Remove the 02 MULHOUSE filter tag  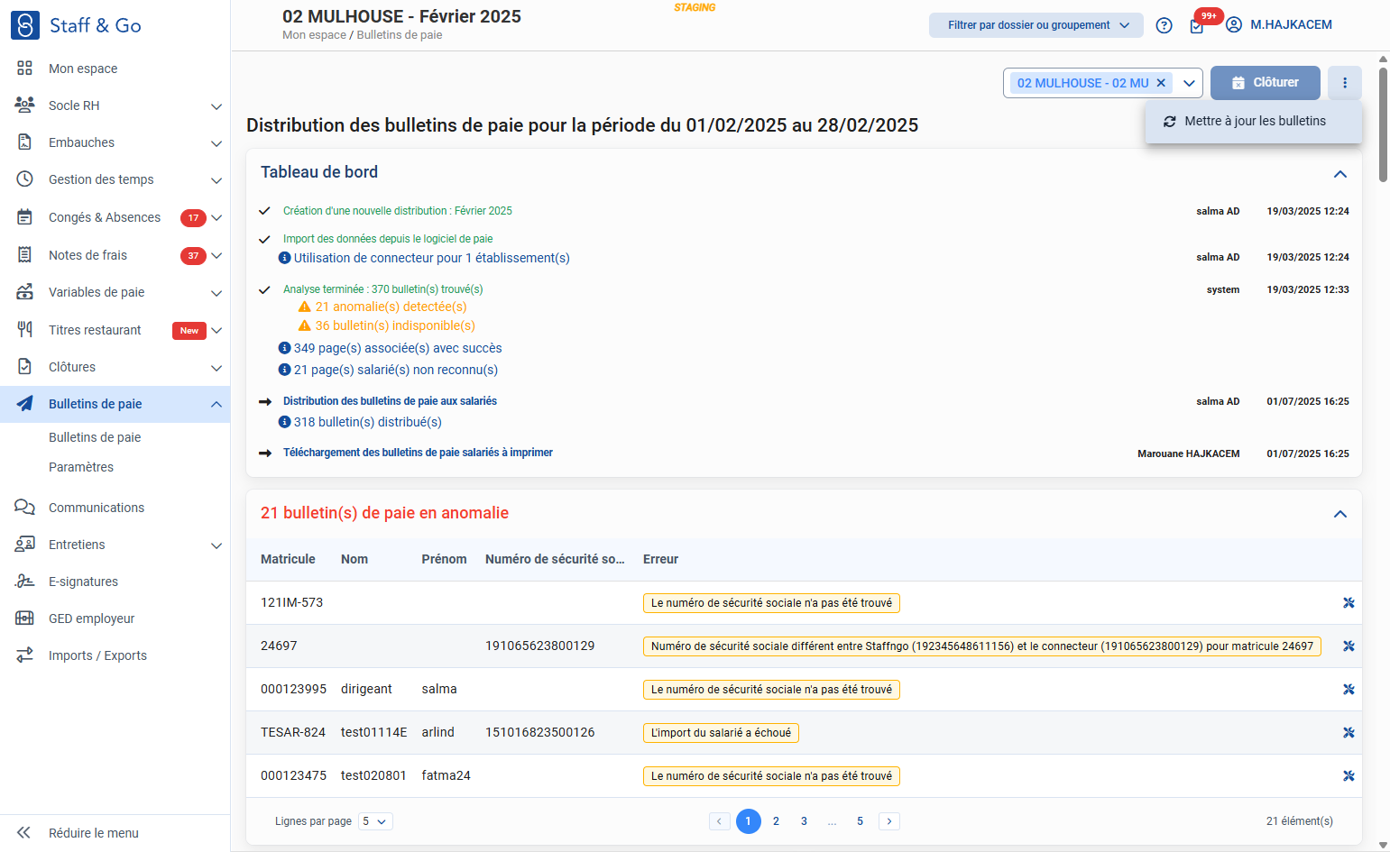[x=1161, y=83]
